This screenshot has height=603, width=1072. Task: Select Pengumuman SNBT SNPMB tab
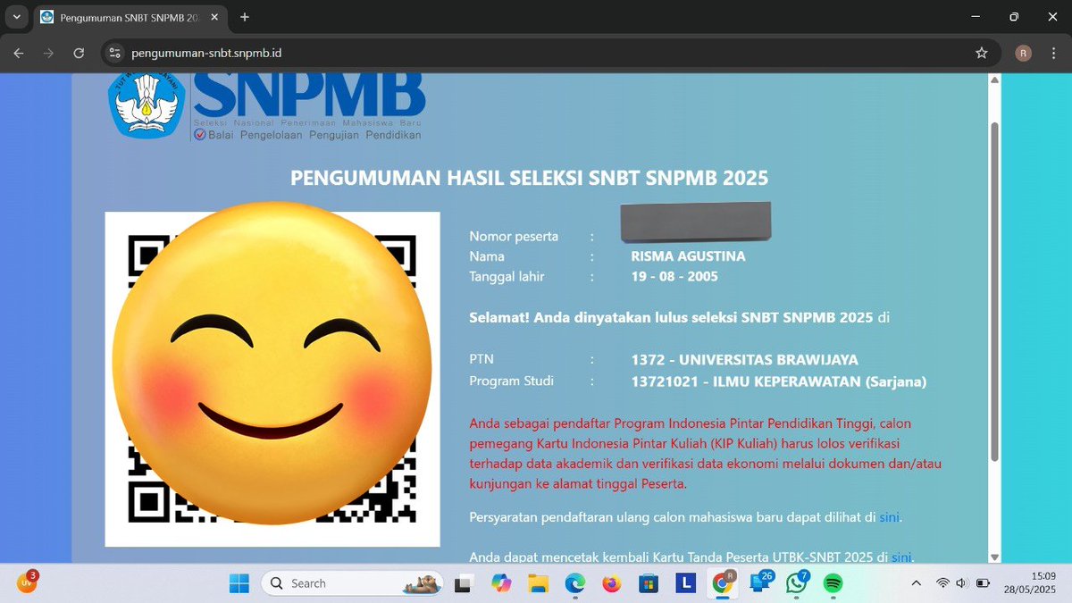pyautogui.click(x=130, y=17)
